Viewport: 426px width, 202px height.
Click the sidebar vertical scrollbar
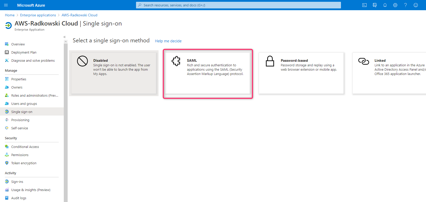[66, 122]
